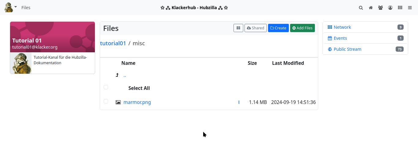Click the up-arrow parent folder icon
The width and height of the screenshot is (418, 148).
(x=117, y=75)
